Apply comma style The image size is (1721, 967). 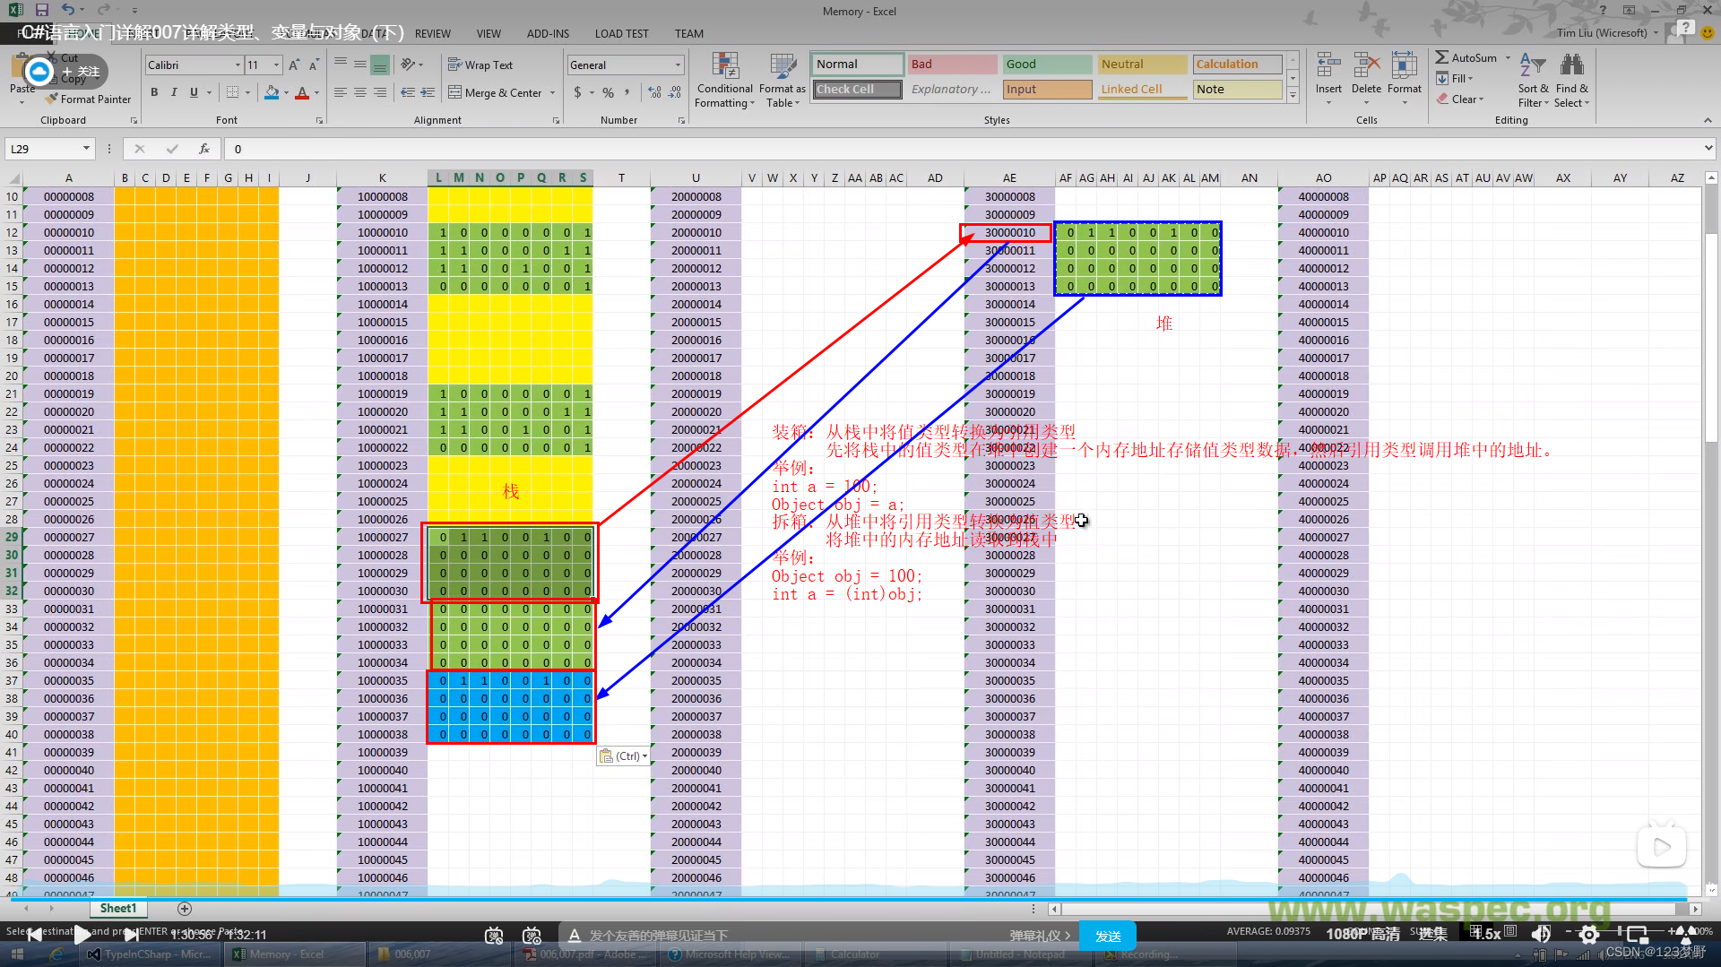click(627, 92)
